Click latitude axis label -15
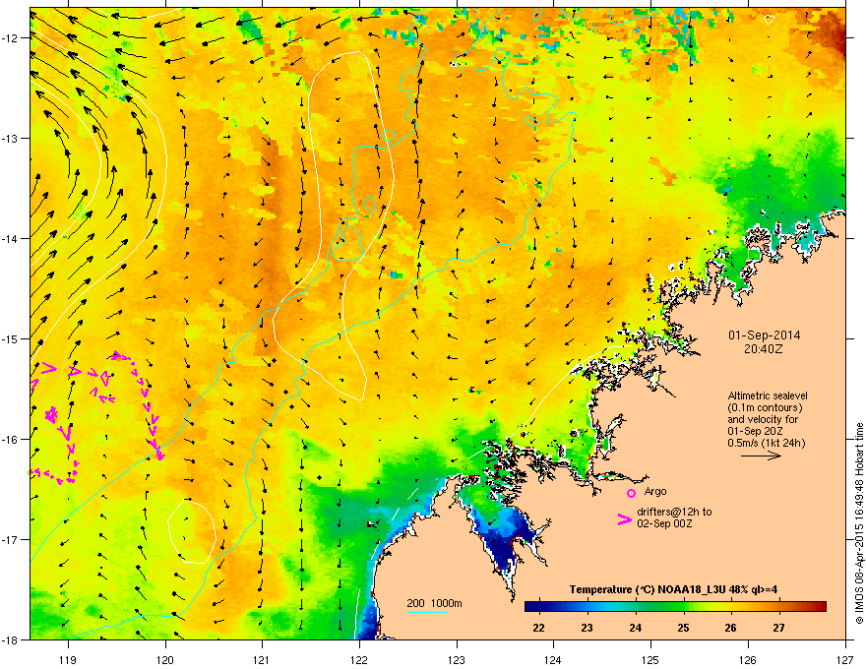The height and width of the screenshot is (669, 866). [10, 338]
